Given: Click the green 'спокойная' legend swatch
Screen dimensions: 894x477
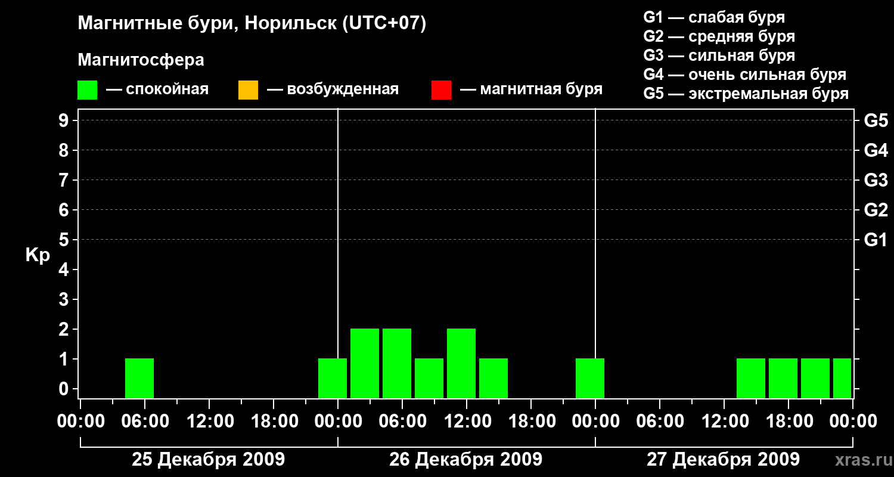Looking at the screenshot, I should [87, 90].
